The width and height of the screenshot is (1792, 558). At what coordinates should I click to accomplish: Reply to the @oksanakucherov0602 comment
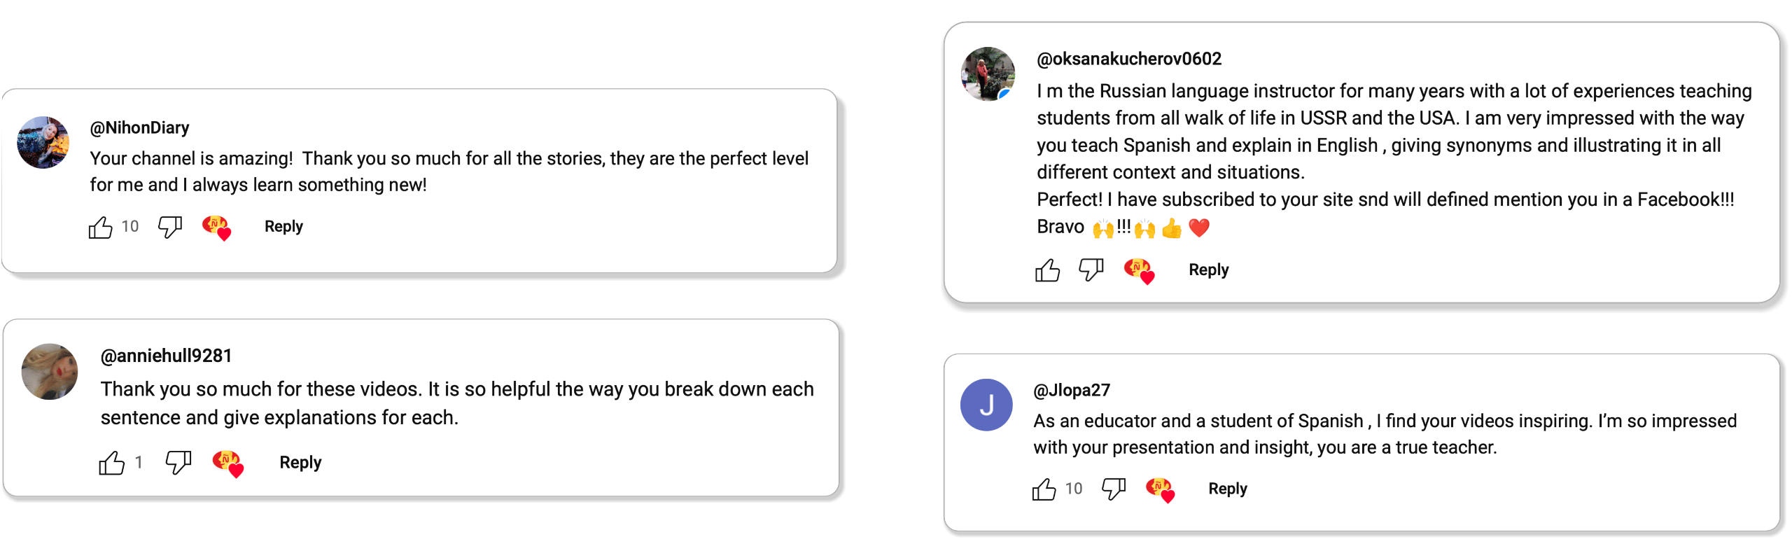click(x=1208, y=270)
